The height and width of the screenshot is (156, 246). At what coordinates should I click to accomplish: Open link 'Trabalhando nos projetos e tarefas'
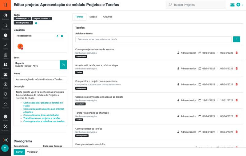(x=42, y=118)
